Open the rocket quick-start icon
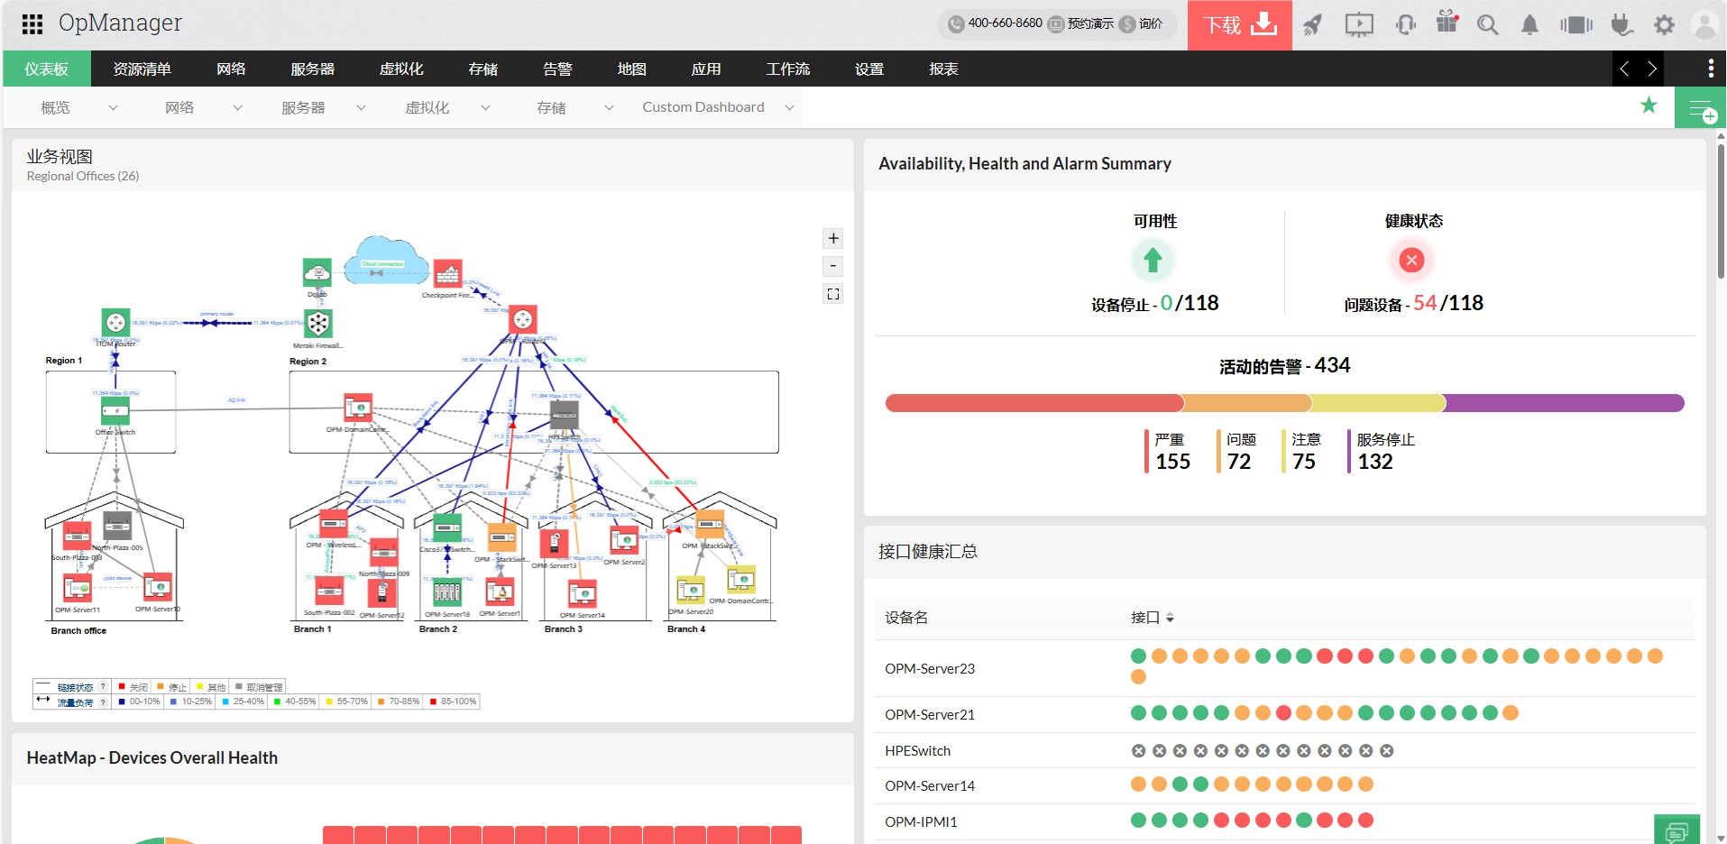Image resolution: width=1727 pixels, height=844 pixels. coord(1313,25)
